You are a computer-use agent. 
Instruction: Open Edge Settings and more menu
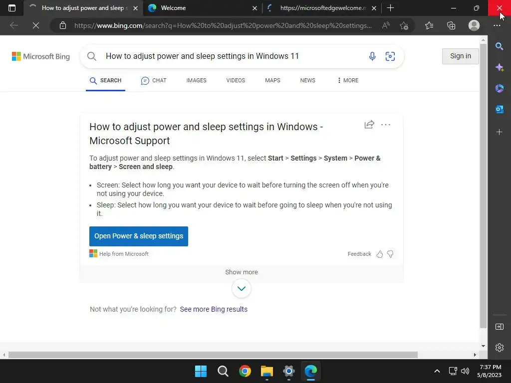tap(497, 25)
